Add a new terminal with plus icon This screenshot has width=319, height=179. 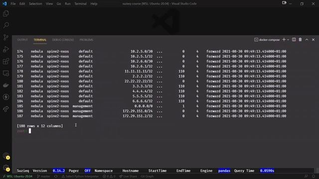click(x=284, y=40)
